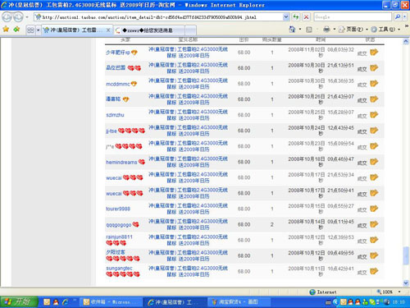Expand the Home button dropdown arrow

point(300,29)
